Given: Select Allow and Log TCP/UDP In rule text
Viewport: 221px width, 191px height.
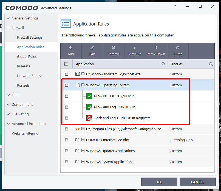Looking at the screenshot, I should [x=114, y=107].
